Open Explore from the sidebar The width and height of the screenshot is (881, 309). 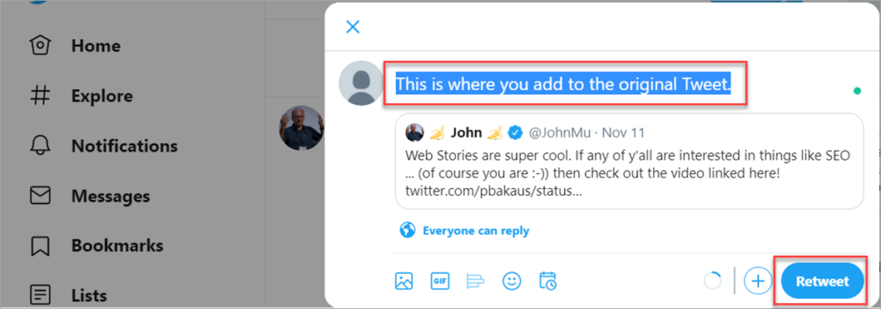(81, 96)
